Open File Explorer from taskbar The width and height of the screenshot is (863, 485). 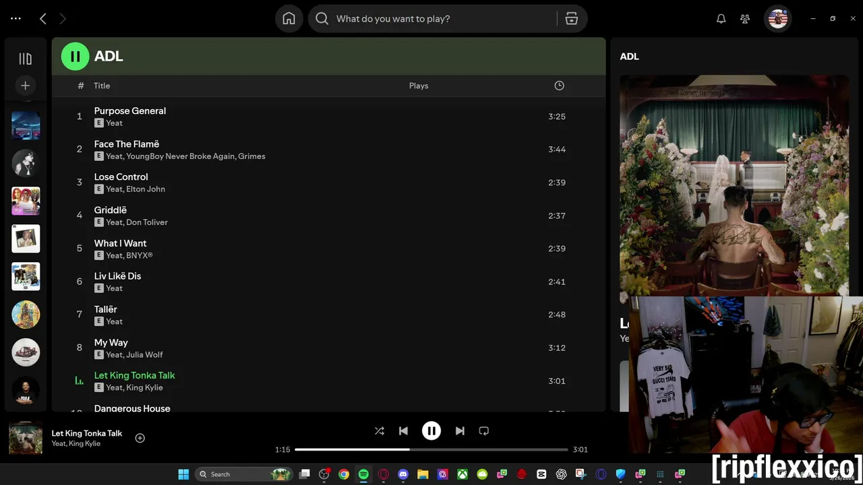coord(423,474)
